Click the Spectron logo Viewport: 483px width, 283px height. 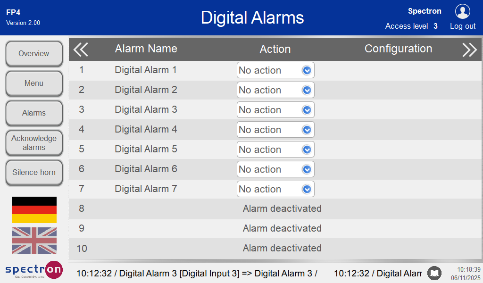point(34,270)
